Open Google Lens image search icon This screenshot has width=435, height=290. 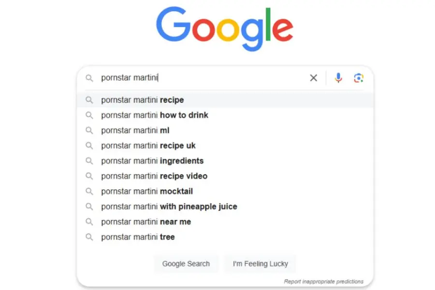[x=358, y=78]
